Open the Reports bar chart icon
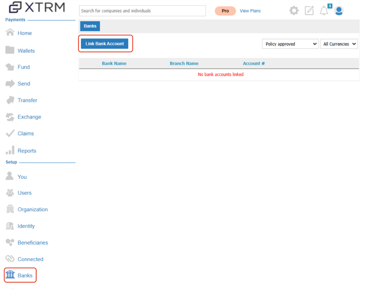The height and width of the screenshot is (289, 366). point(10,150)
